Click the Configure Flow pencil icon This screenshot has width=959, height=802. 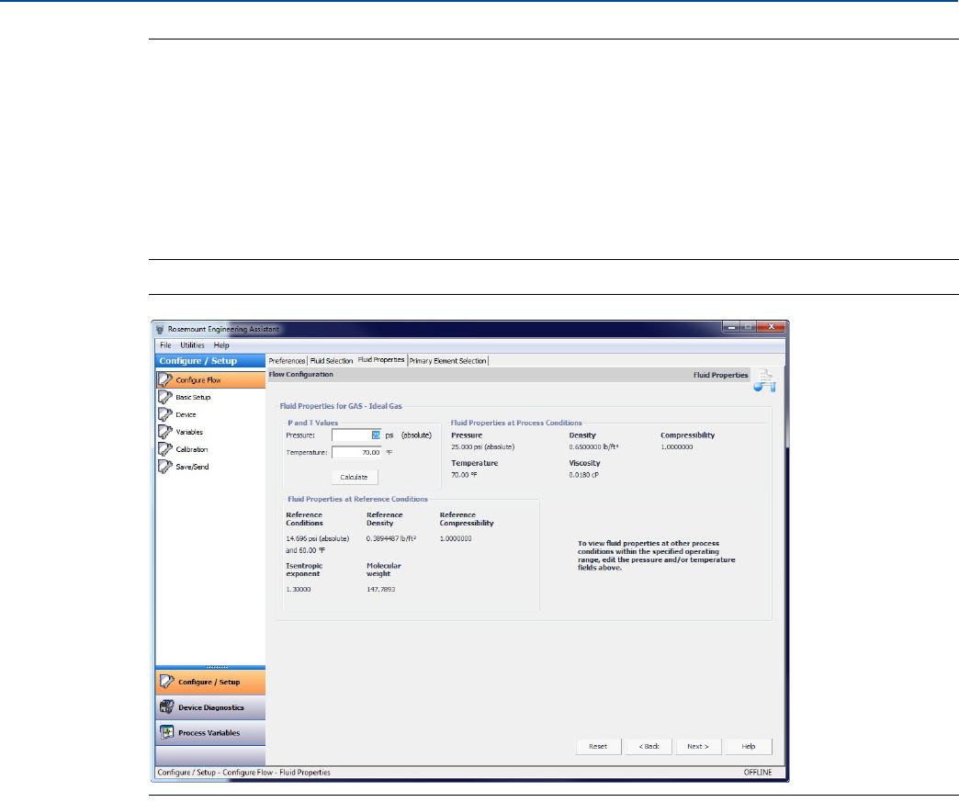point(165,380)
